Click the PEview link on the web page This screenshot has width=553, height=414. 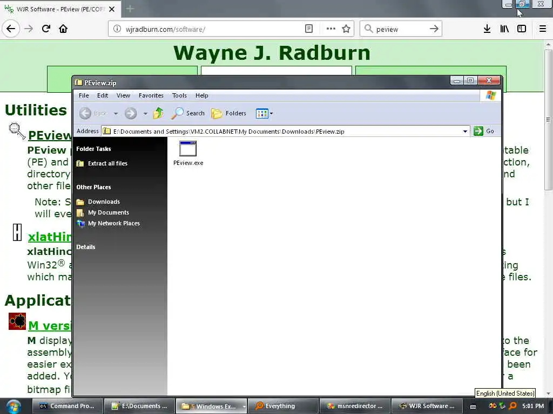coord(50,135)
